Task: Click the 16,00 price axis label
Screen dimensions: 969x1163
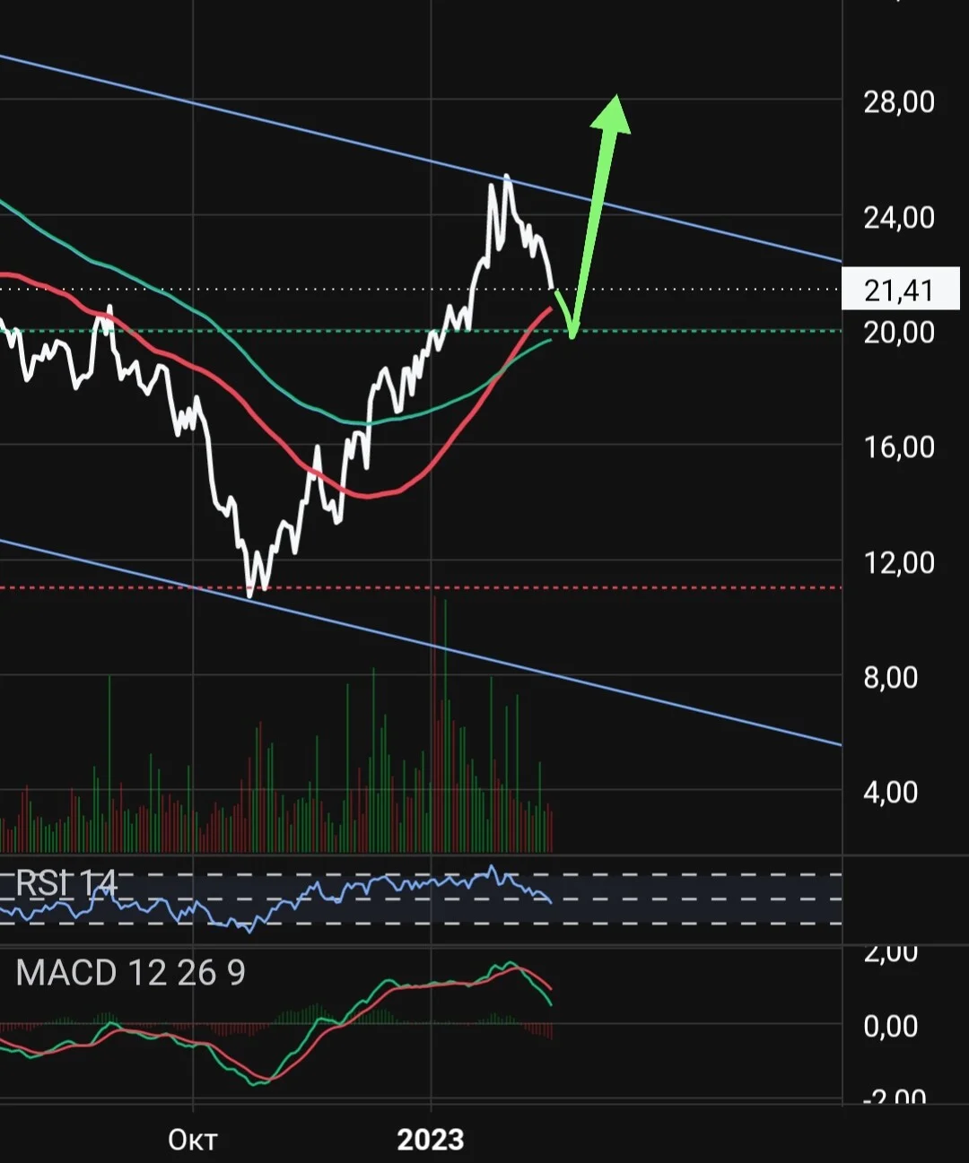Action: (899, 447)
